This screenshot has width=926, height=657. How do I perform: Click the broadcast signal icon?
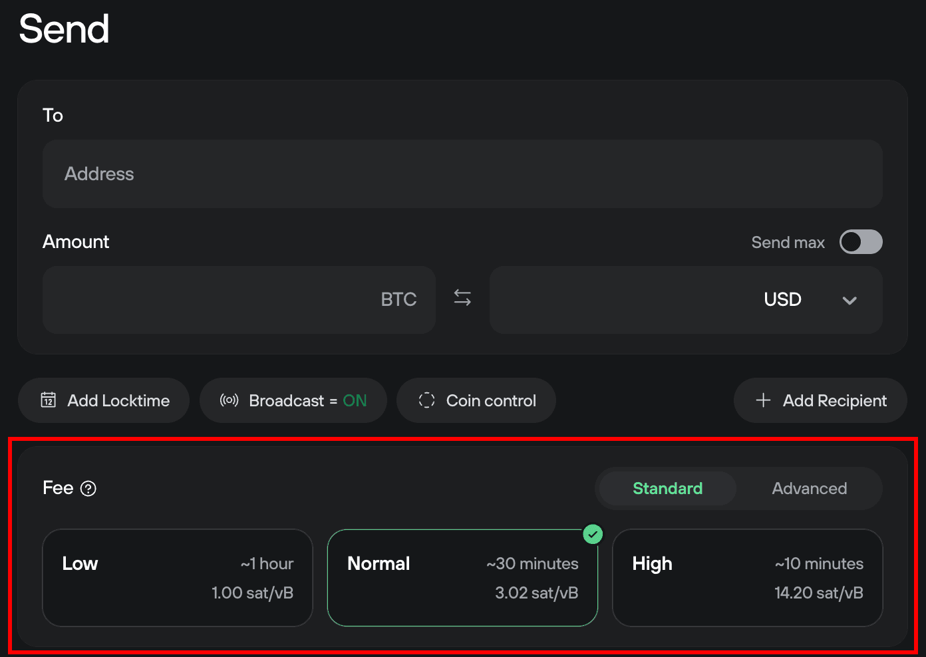pyautogui.click(x=229, y=400)
